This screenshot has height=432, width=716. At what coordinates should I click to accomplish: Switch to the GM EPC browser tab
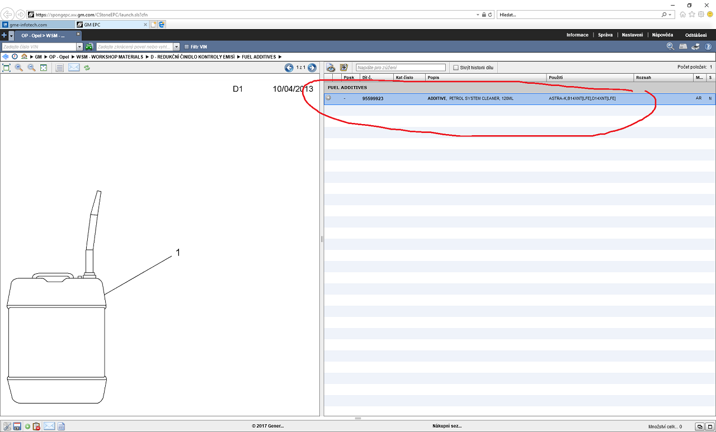110,25
